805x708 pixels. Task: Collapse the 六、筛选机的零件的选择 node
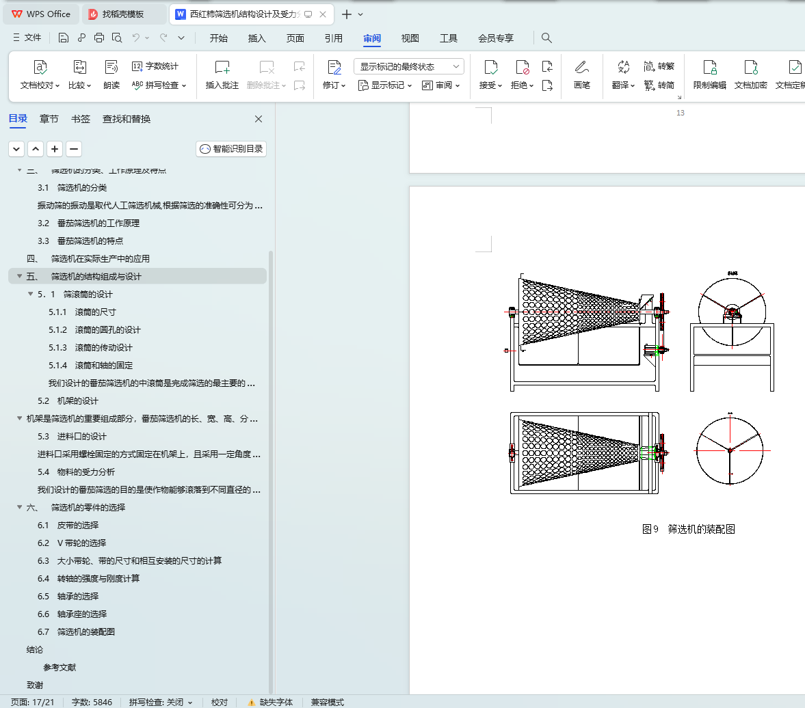[x=20, y=507]
